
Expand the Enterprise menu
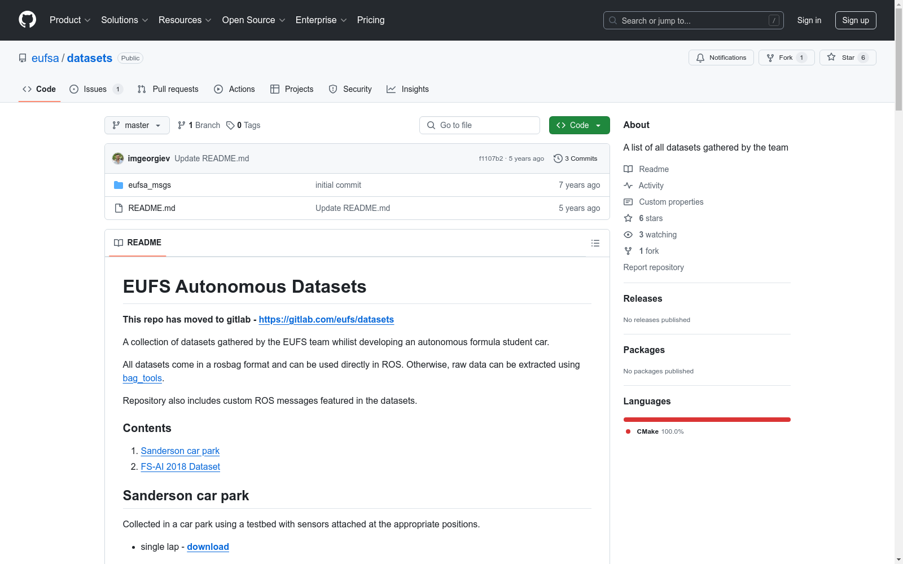(321, 20)
